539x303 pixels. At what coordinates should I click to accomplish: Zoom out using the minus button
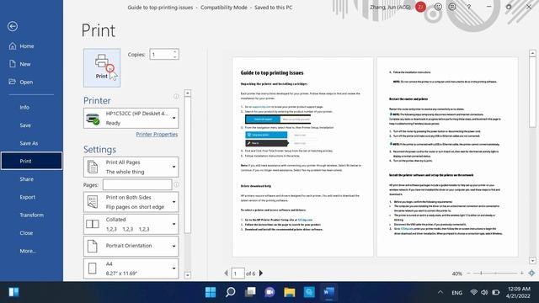click(x=468, y=273)
